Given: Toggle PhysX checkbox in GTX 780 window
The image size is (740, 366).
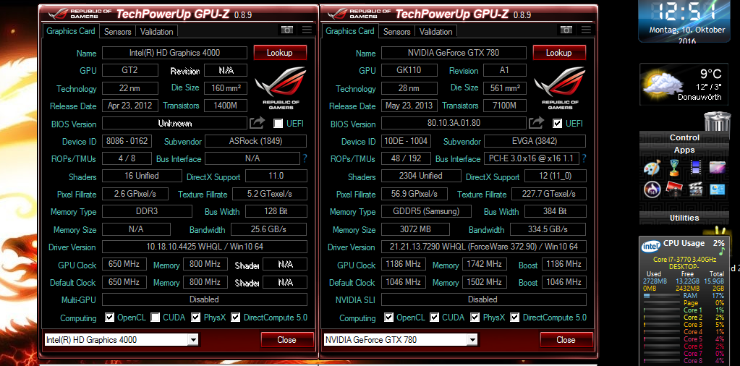Looking at the screenshot, I should pos(475,317).
